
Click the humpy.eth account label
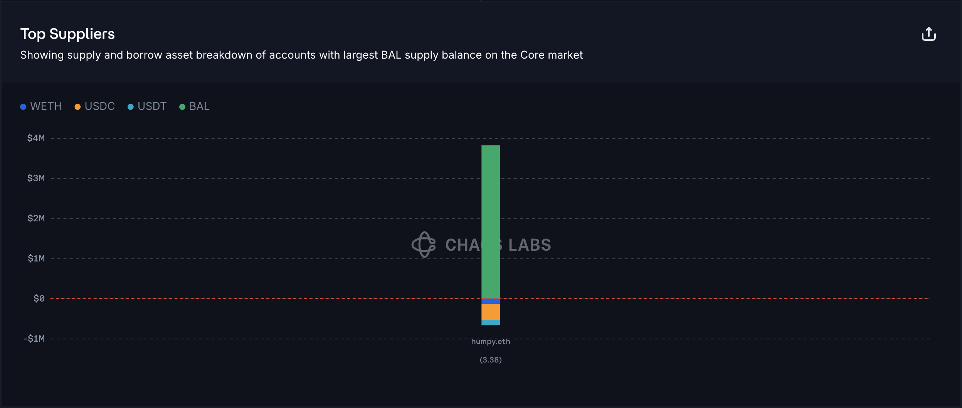click(491, 341)
